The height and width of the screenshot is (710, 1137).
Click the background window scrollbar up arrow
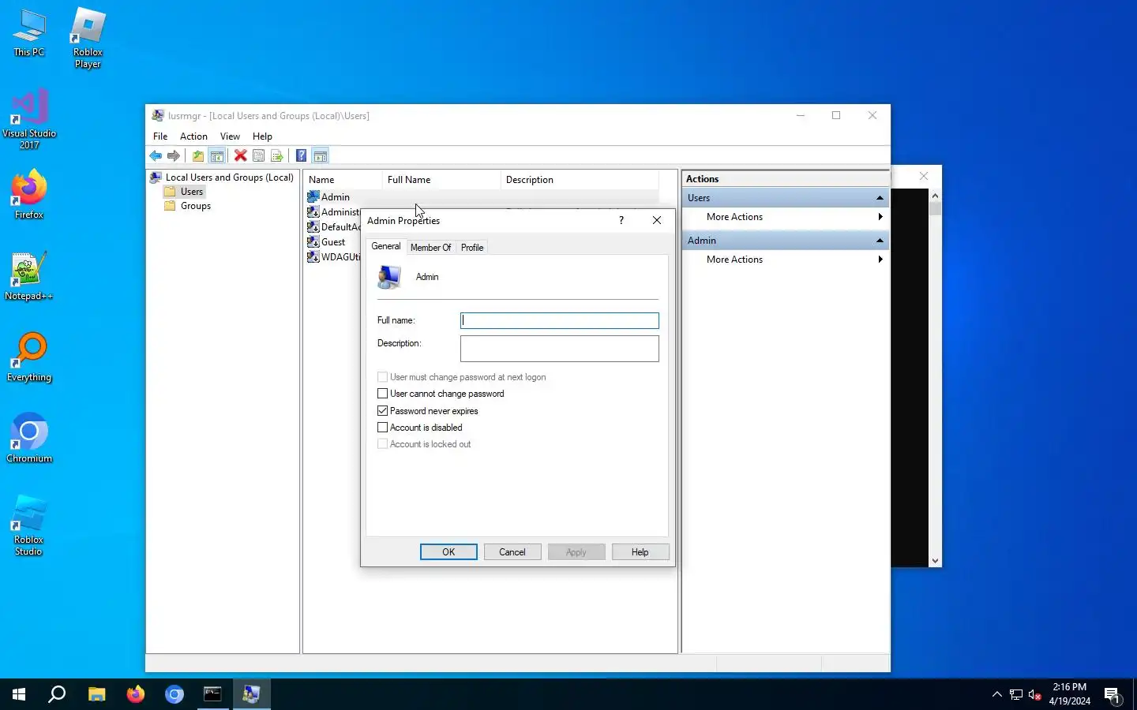pos(935,195)
